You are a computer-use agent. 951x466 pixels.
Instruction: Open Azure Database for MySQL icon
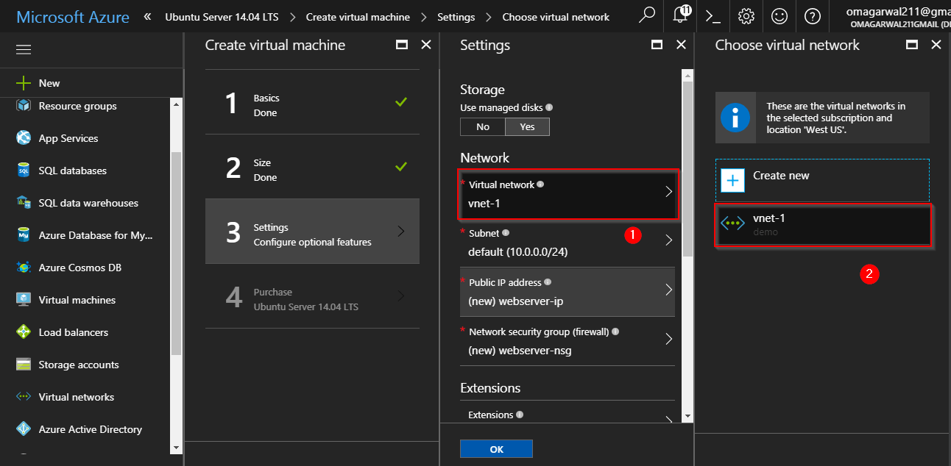pyautogui.click(x=24, y=235)
